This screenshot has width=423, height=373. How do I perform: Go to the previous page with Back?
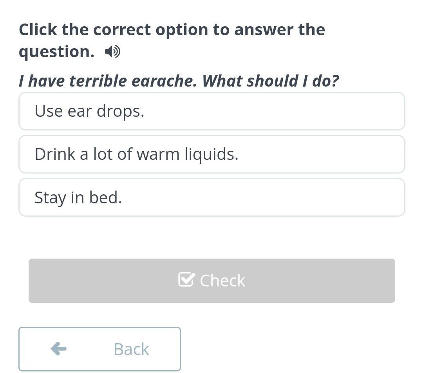[99, 349]
